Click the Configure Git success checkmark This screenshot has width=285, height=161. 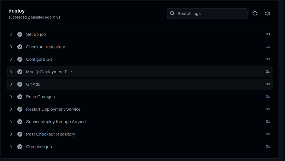tap(20, 59)
